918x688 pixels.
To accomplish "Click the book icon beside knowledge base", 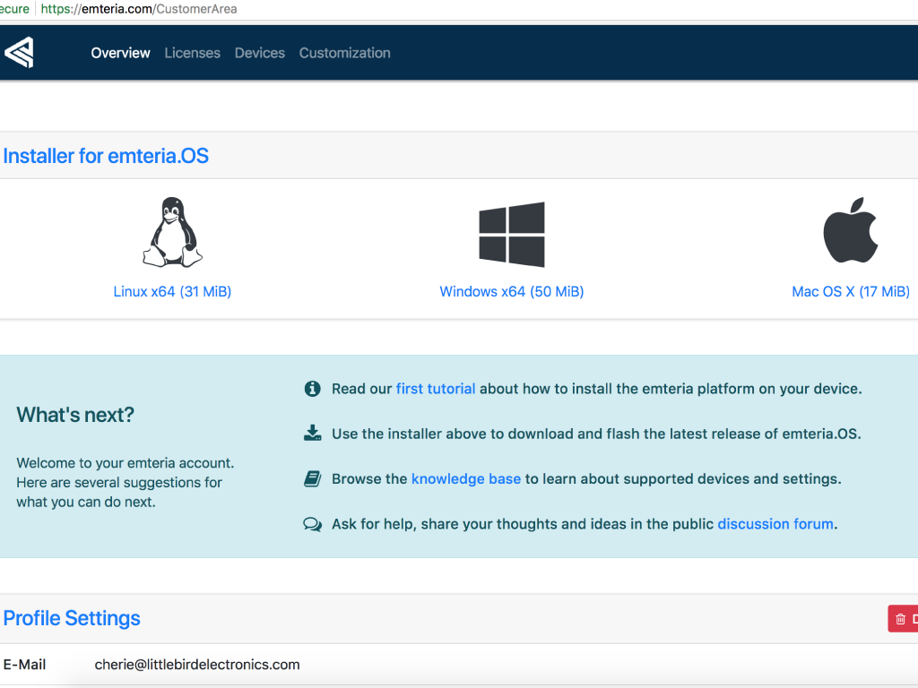I will click(x=313, y=478).
